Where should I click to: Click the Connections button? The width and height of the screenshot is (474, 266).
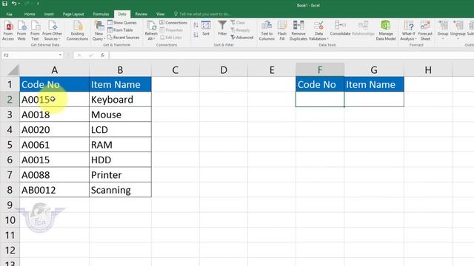click(173, 23)
